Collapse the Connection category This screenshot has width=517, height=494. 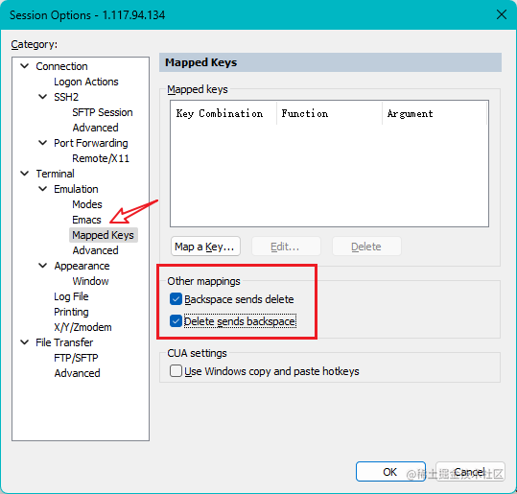click(x=25, y=66)
